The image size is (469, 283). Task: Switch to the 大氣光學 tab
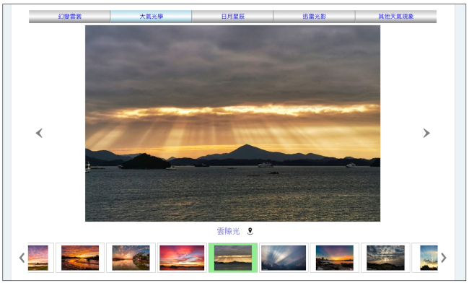point(151,17)
